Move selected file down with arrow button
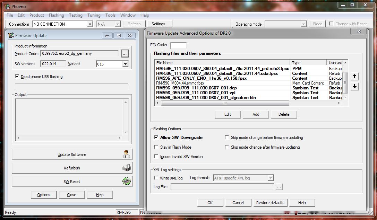The image size is (377, 220). point(354,87)
